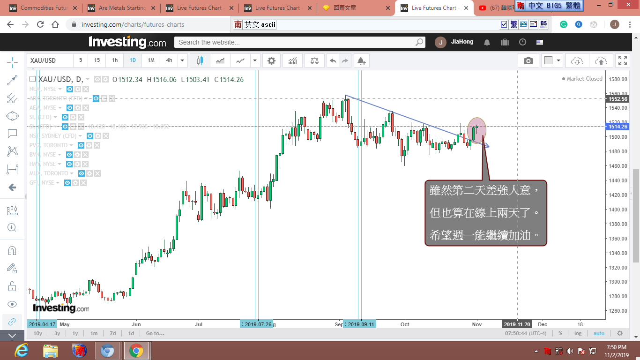The image size is (640, 360).
Task: Expand the time interval dropdown arrow
Action: 182,60
